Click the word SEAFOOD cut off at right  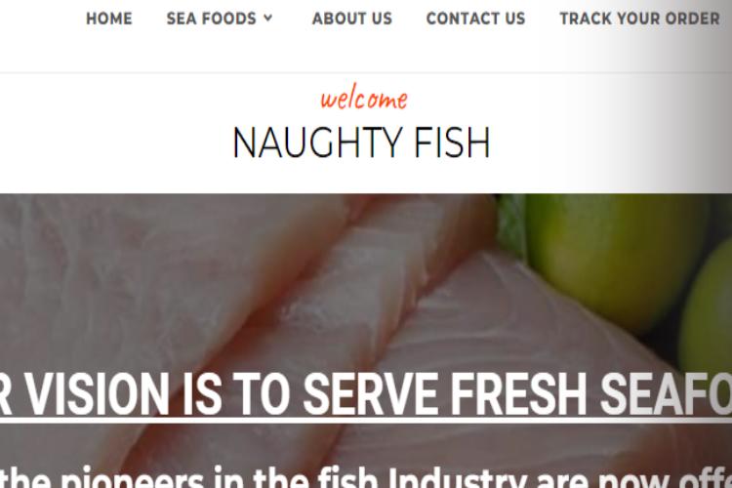click(x=667, y=394)
